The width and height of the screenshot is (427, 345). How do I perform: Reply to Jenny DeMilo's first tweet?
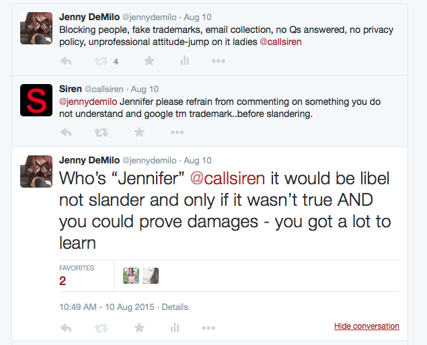(x=66, y=61)
